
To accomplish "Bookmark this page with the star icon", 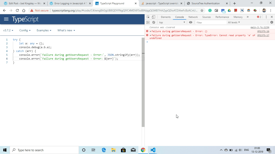I will point(202,10).
